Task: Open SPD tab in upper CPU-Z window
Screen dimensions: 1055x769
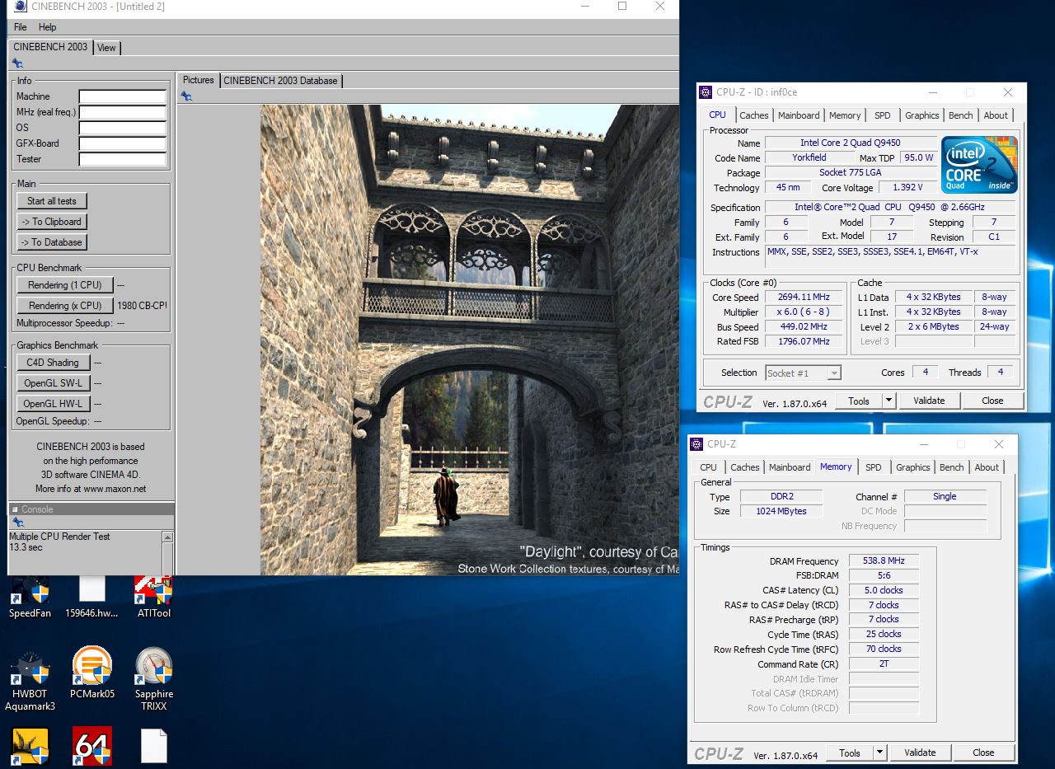Action: [x=882, y=115]
